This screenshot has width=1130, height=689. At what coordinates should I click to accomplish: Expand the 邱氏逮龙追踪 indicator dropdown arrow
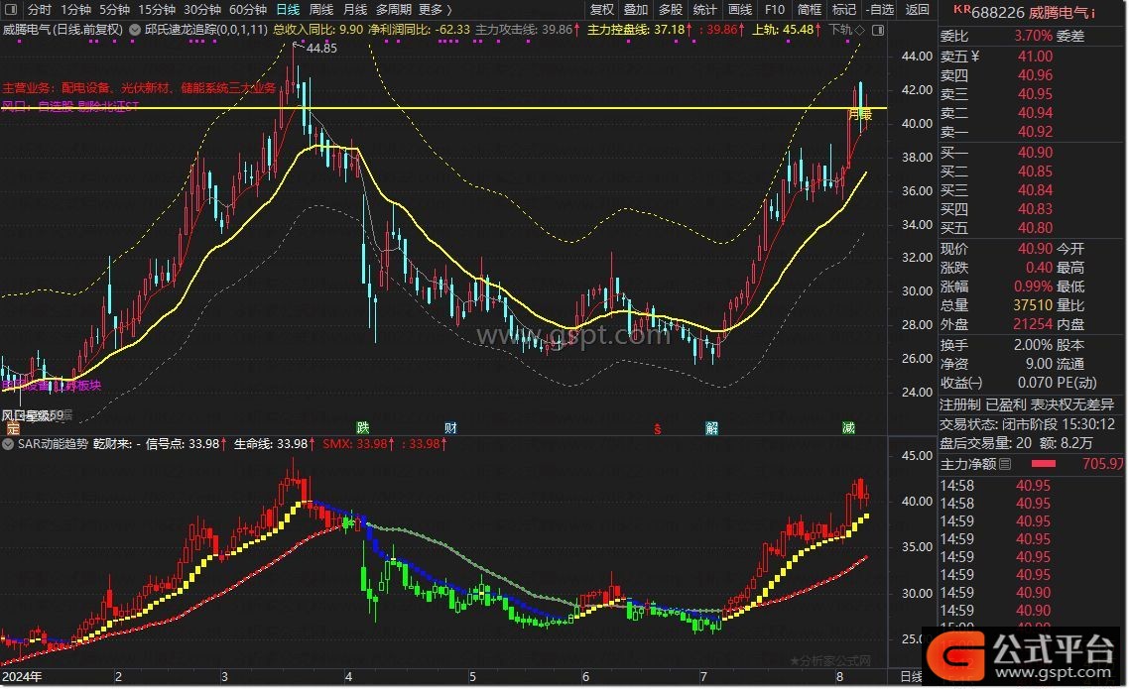[135, 31]
